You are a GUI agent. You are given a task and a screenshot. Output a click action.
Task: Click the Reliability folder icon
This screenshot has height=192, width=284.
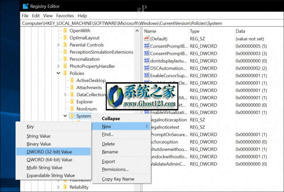[x=65, y=187]
